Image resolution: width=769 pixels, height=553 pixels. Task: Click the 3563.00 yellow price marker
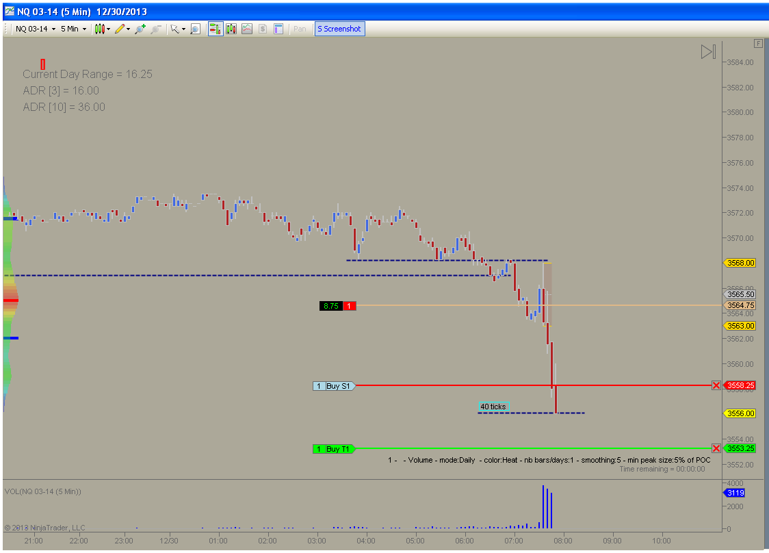pyautogui.click(x=740, y=326)
